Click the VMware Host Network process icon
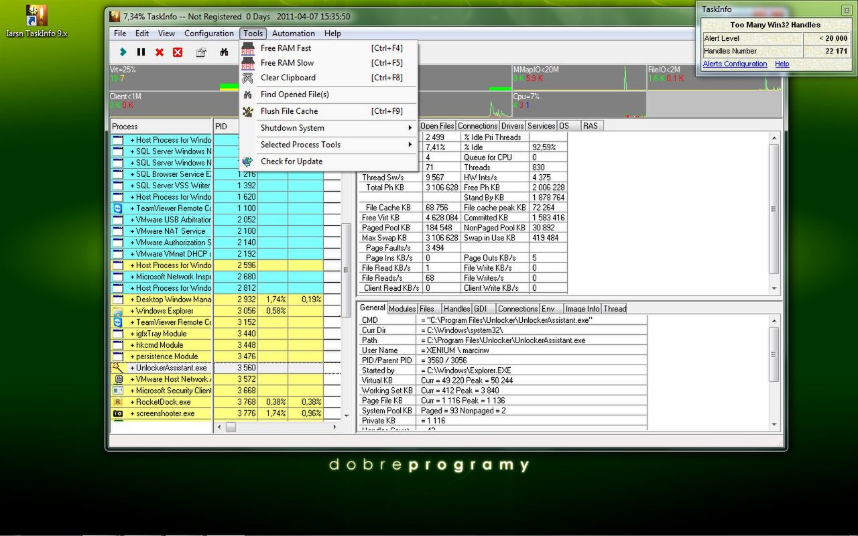Screen dimensions: 858x536 click(x=118, y=379)
